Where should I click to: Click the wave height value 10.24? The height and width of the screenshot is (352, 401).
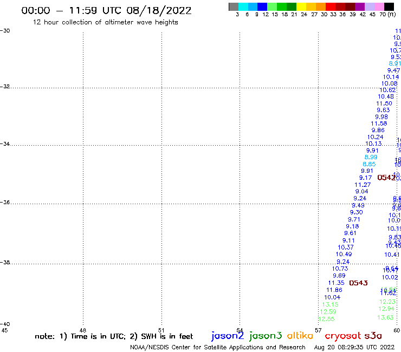[375, 137]
